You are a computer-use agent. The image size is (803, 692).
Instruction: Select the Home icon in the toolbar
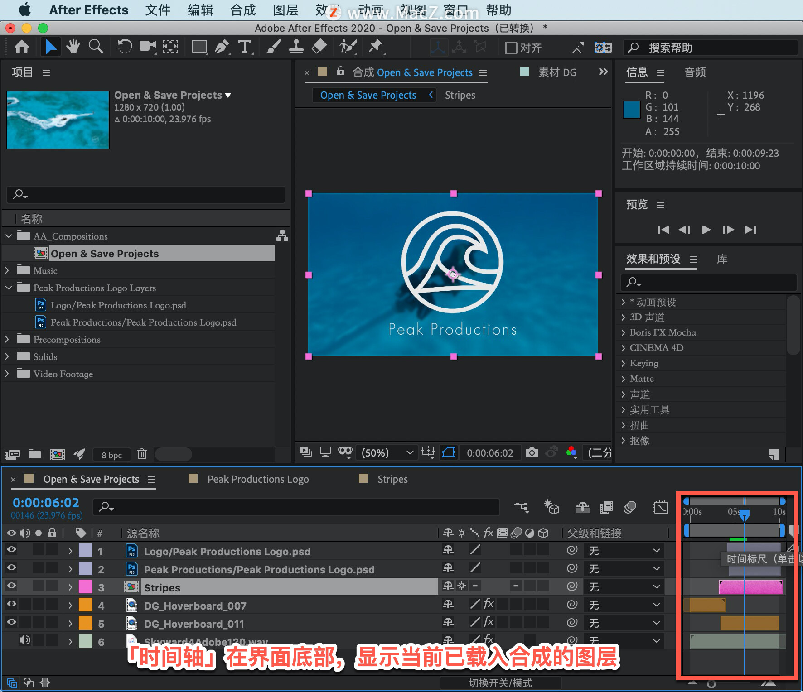coord(22,47)
